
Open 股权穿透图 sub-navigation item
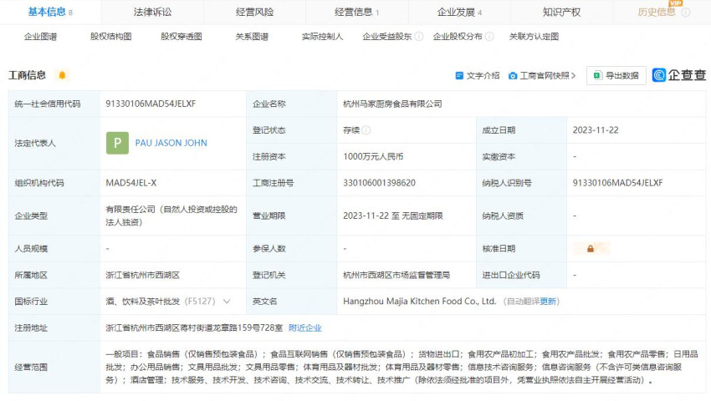182,37
